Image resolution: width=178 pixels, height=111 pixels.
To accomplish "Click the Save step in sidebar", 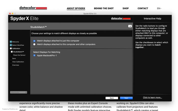I will (x=14, y=58).
